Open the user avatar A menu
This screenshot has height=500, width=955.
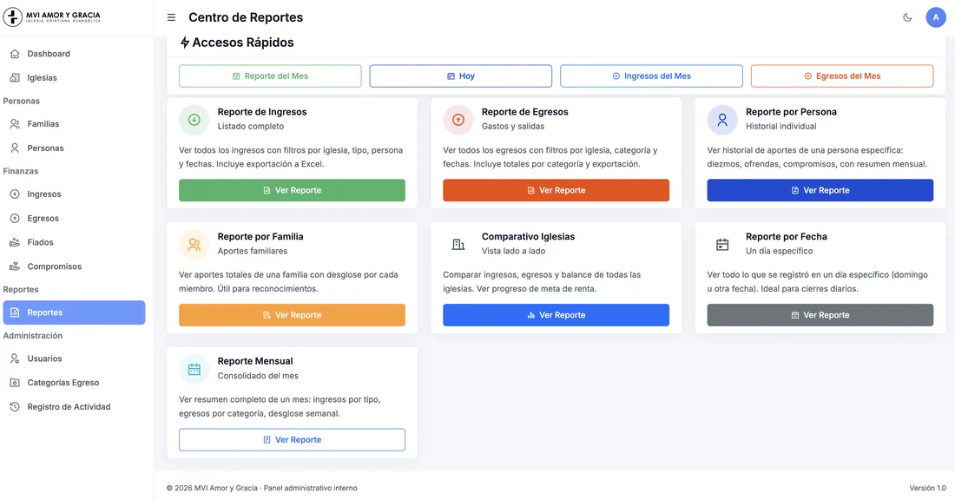coord(936,17)
